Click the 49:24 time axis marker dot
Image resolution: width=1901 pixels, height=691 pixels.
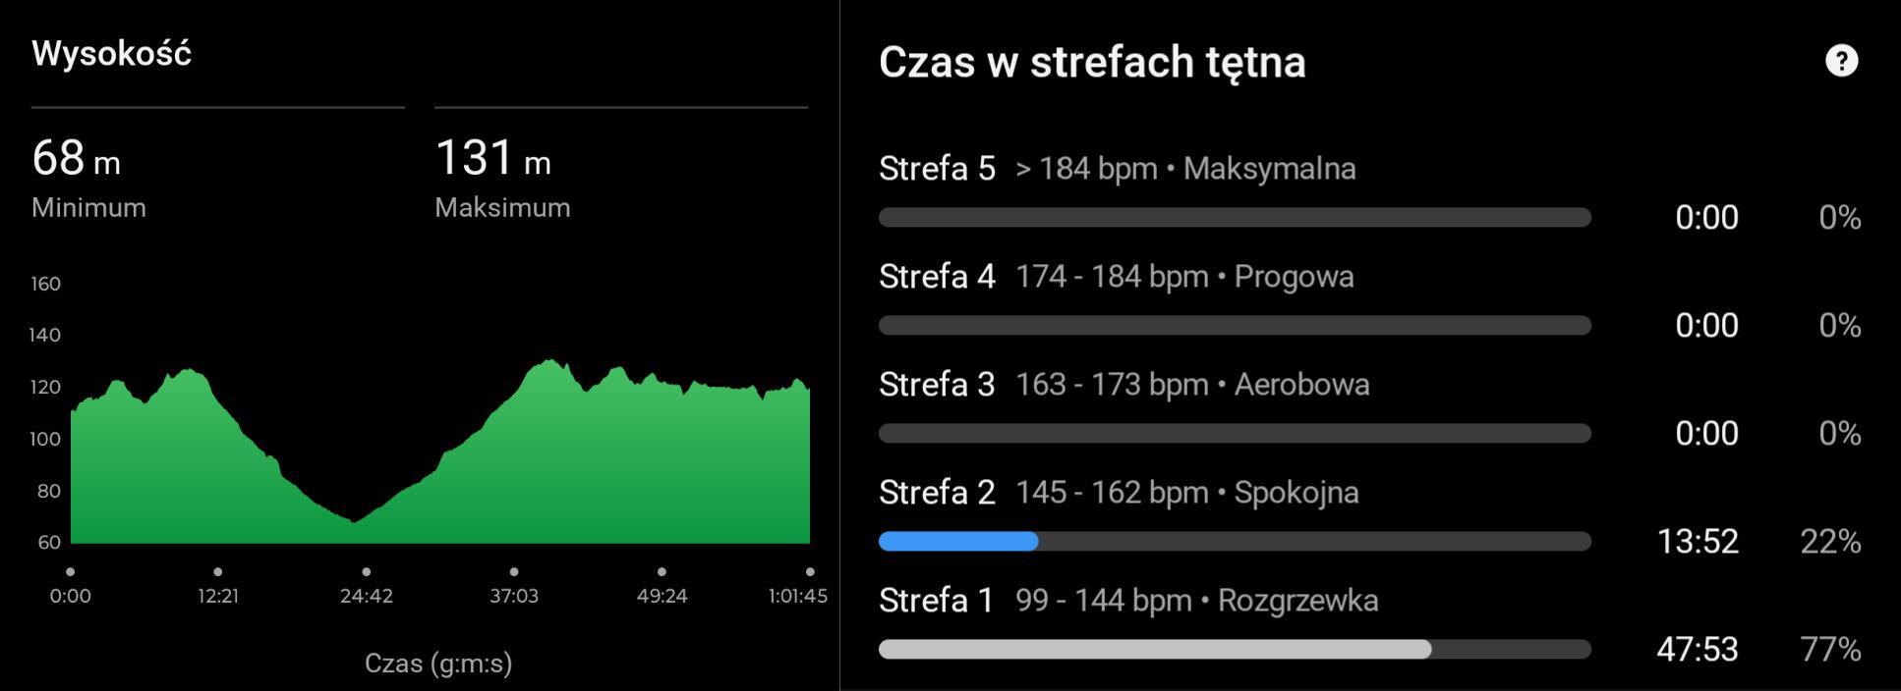pos(662,571)
